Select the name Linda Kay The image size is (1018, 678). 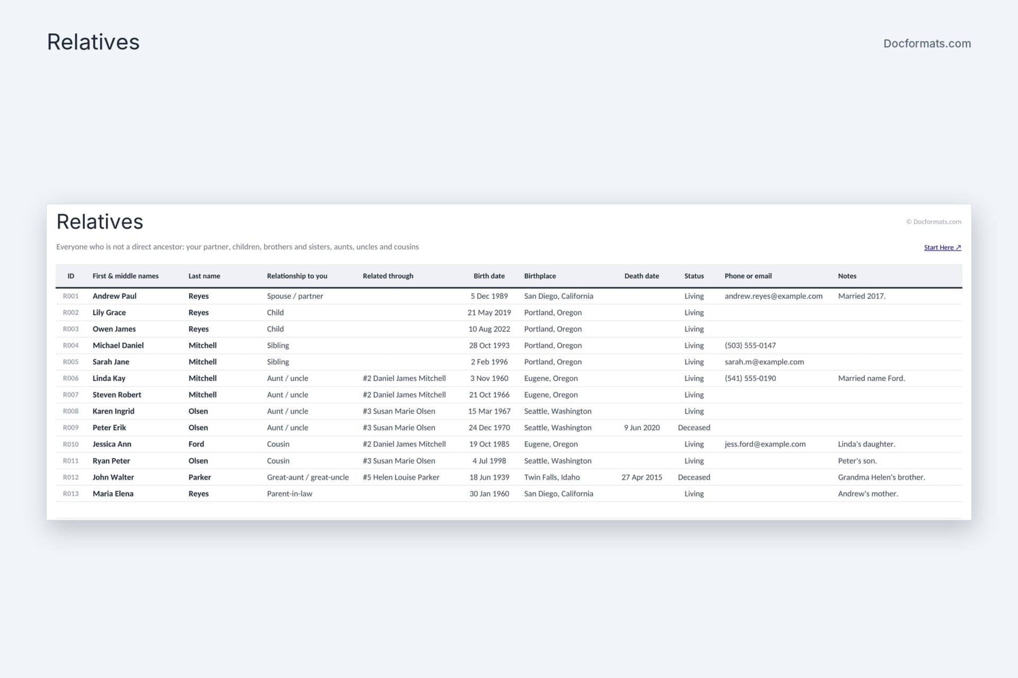pos(109,378)
